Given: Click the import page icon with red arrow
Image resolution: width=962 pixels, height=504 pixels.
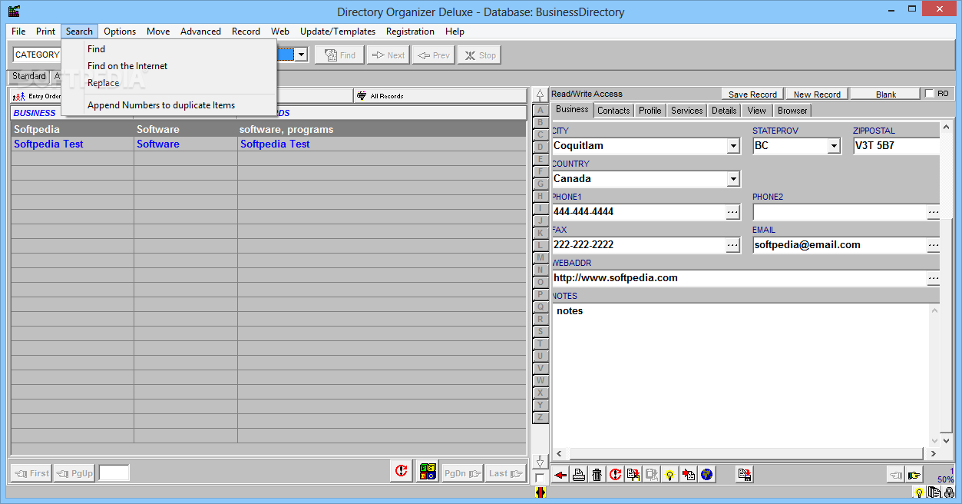Looking at the screenshot, I should click(689, 474).
